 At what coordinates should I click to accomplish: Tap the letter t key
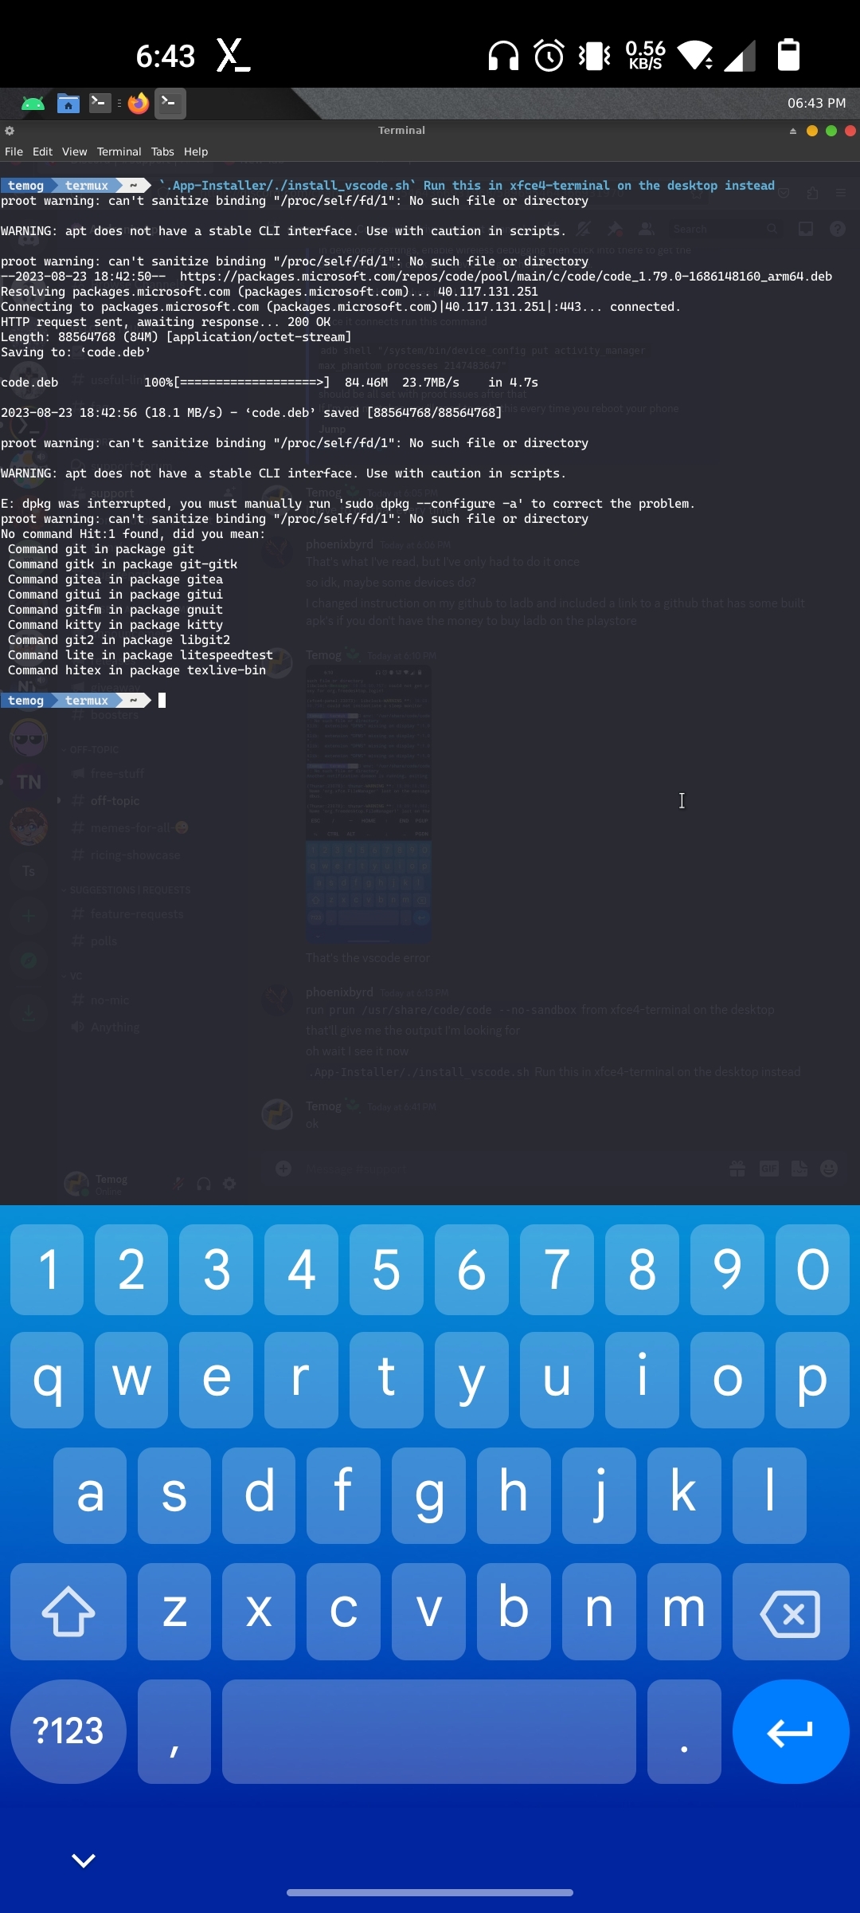[x=386, y=1379]
